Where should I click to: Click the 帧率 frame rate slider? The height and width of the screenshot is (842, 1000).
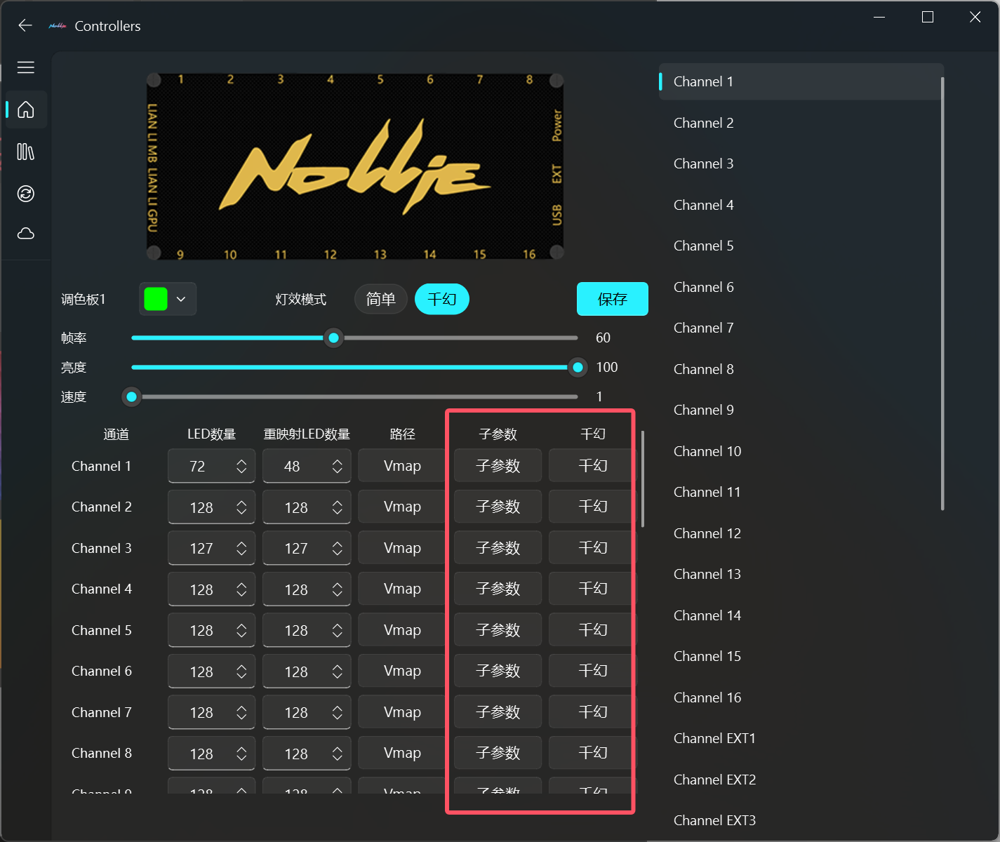click(354, 338)
